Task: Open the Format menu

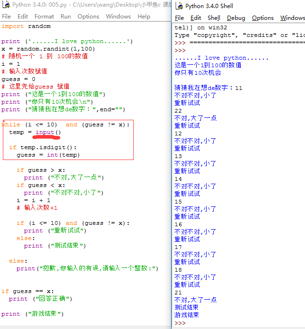Action: tap(44, 16)
